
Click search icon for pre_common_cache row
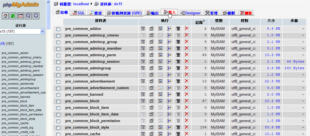(160, 134)
